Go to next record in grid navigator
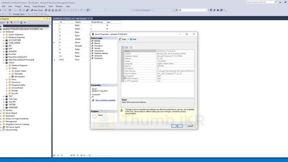288x162 pixels. pyautogui.click(x=78, y=155)
